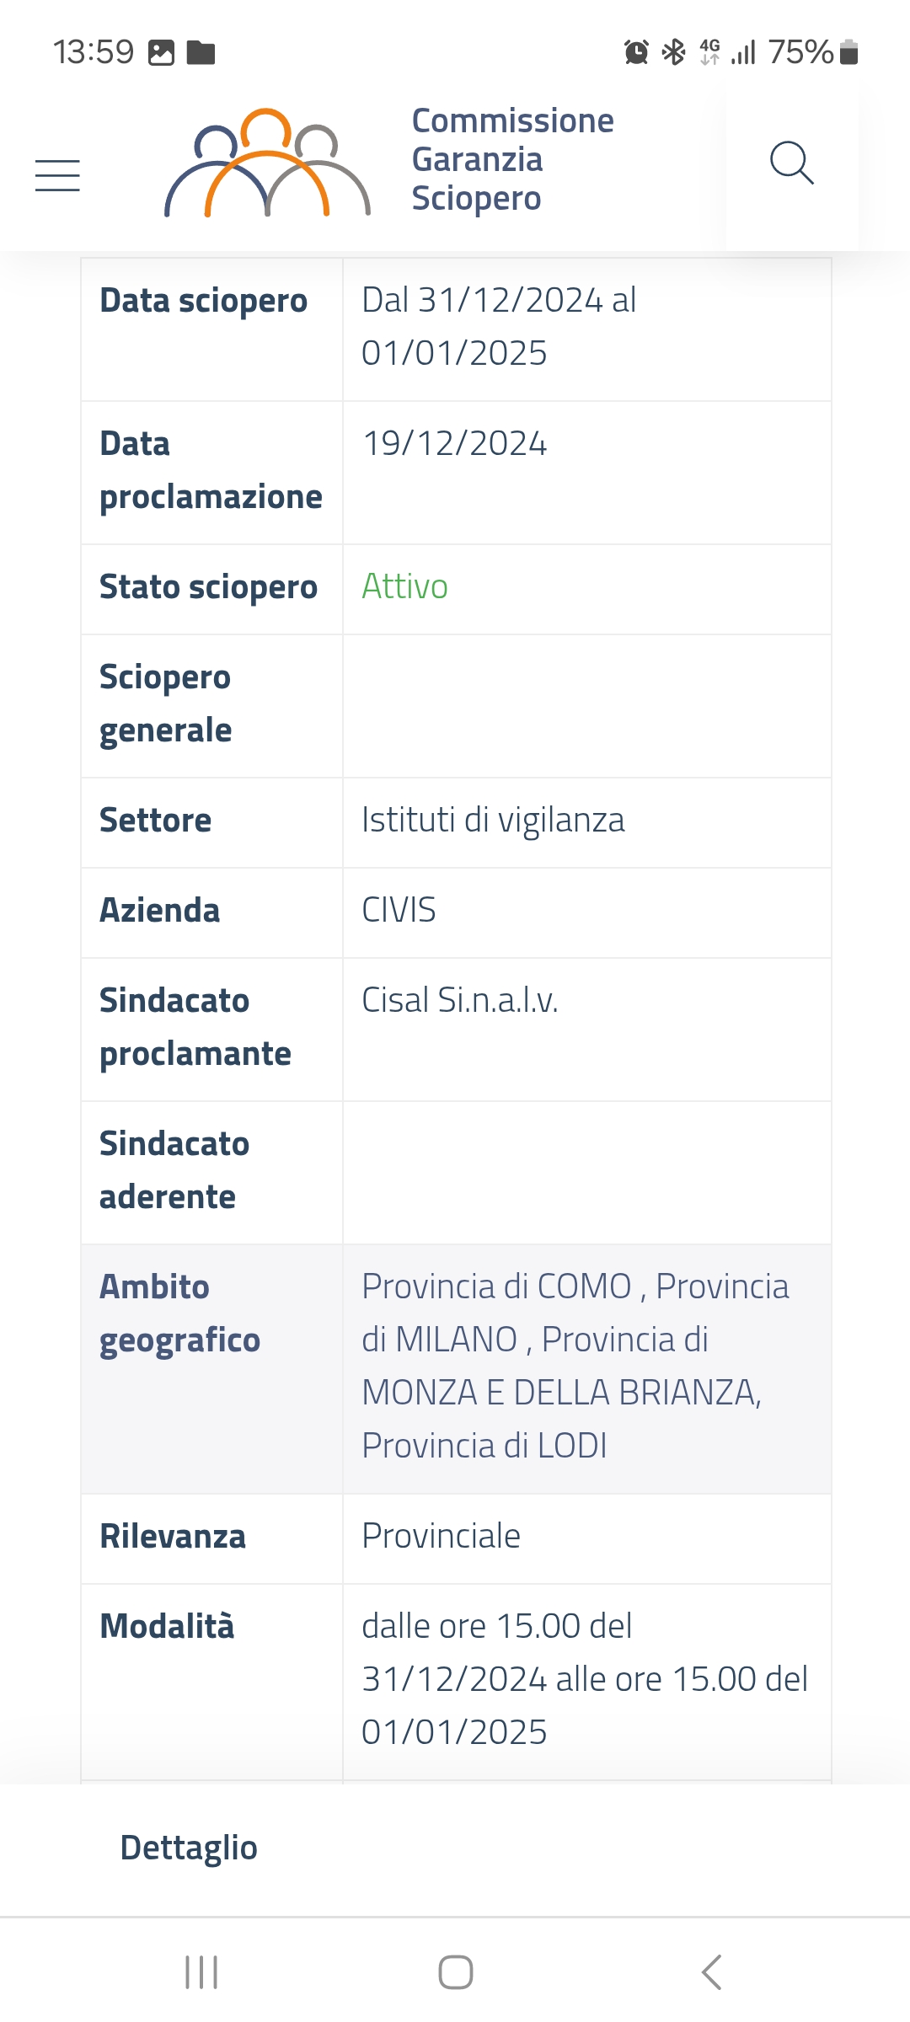Screen dimensions: 910x2022
Task: Tap the 19/12/2024 proclamazione date
Action: (x=454, y=443)
